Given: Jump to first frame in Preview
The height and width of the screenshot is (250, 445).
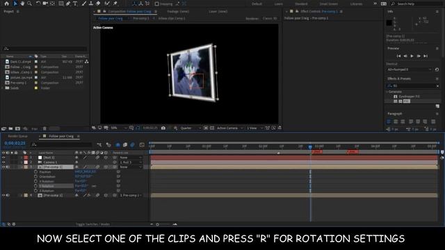Looking at the screenshot, I should (398, 56).
